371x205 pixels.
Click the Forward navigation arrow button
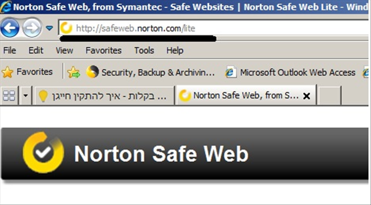pos(32,28)
